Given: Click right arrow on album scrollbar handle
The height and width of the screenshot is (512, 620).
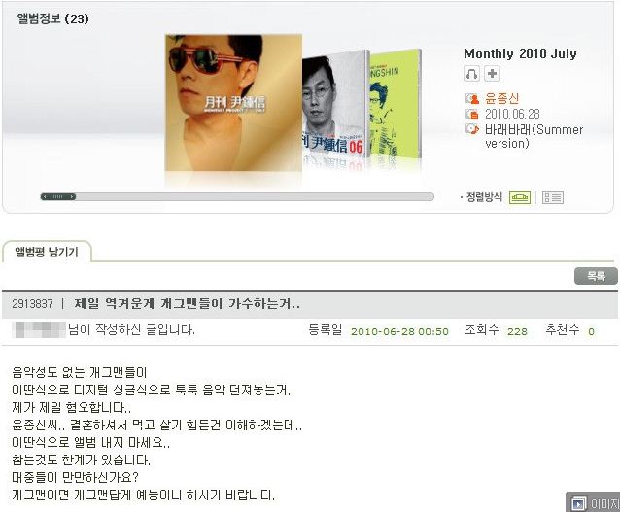Looking at the screenshot, I should point(72,196).
